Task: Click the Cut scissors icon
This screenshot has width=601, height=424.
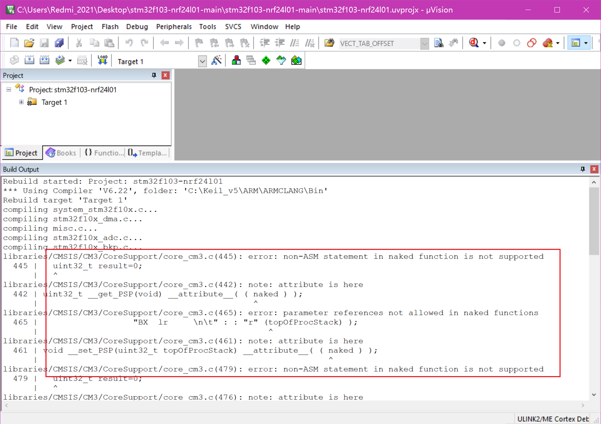Action: click(79, 43)
